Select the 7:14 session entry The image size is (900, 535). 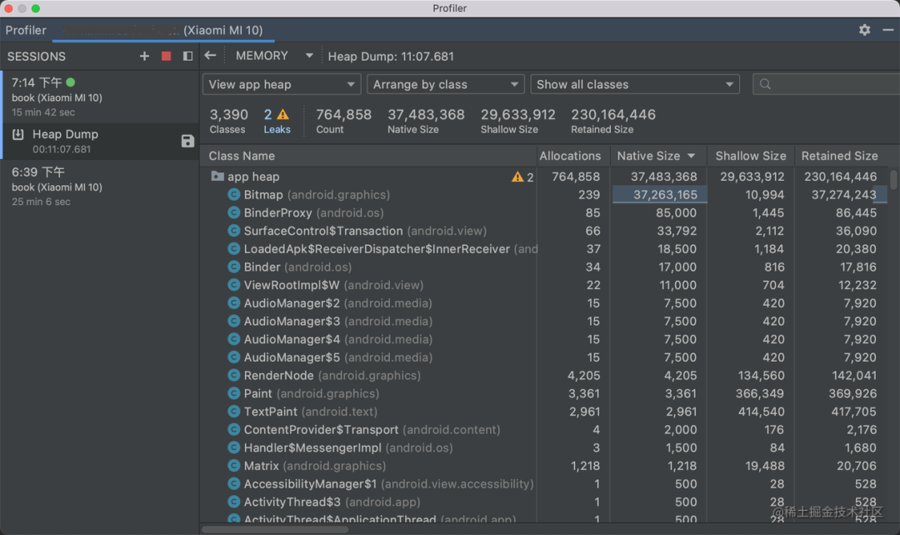pyautogui.click(x=100, y=97)
